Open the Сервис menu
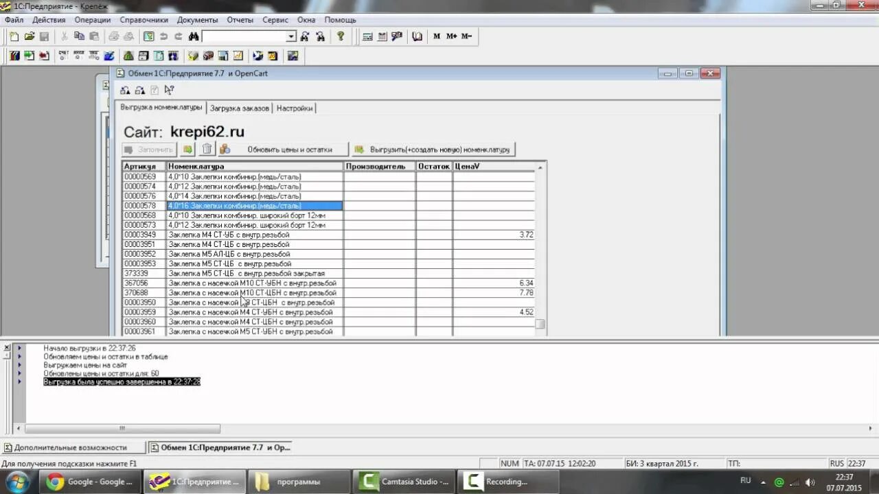Viewport: 879px width, 494px height. (275, 20)
